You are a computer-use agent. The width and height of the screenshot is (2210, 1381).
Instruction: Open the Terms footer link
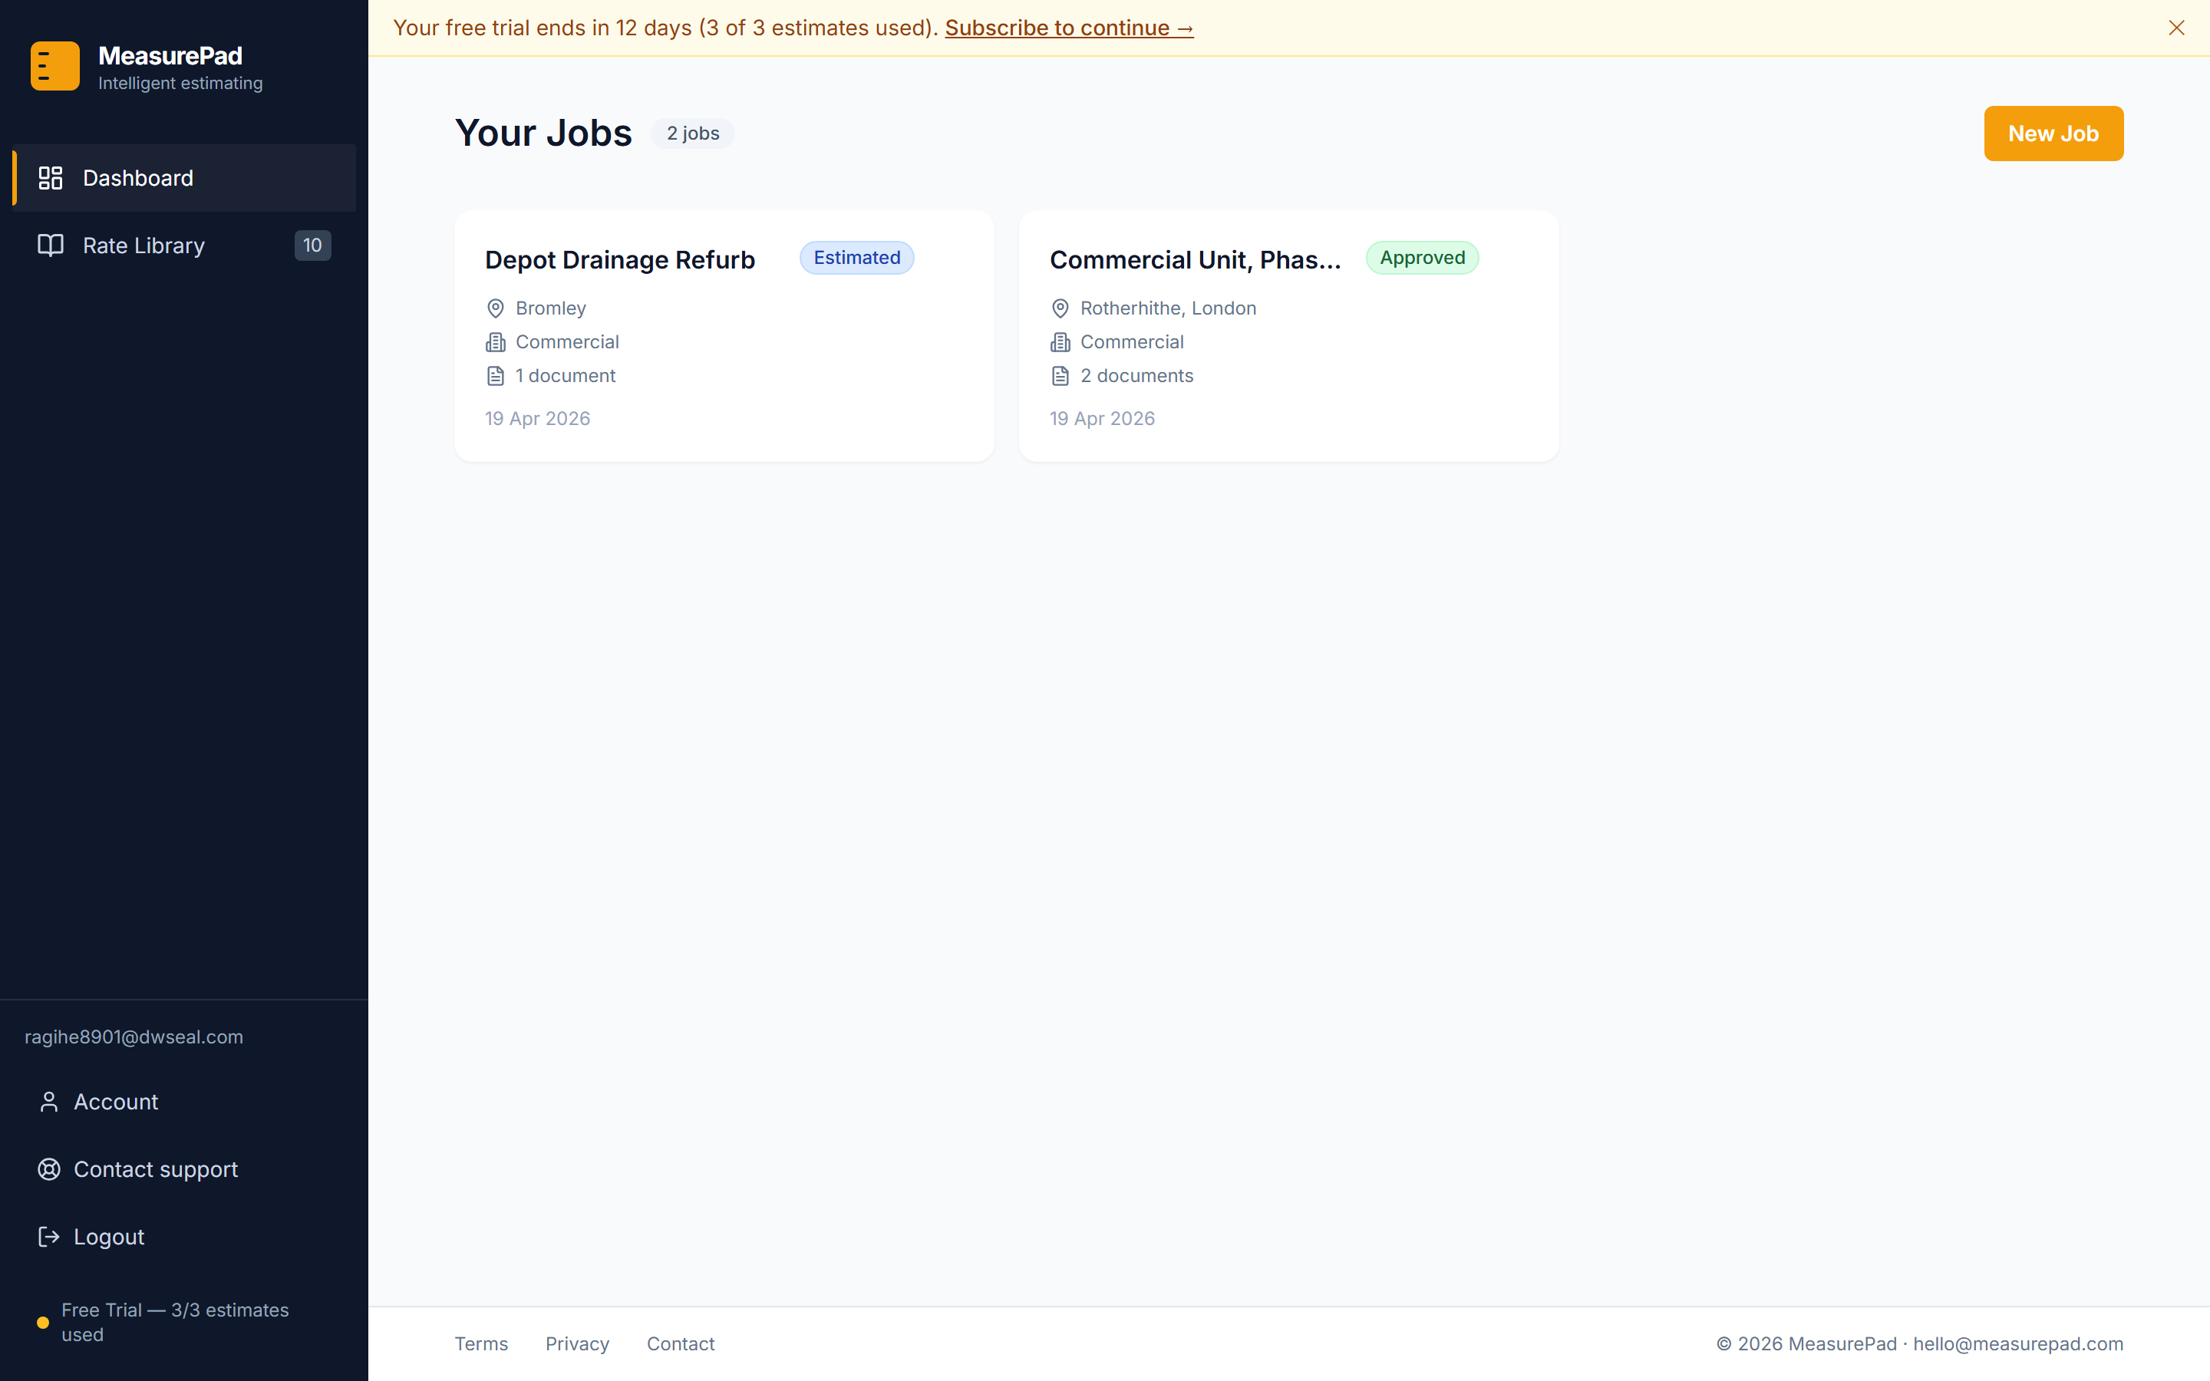[x=481, y=1343]
